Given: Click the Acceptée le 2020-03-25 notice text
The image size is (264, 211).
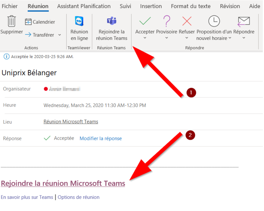Looking at the screenshot, I should [42, 57].
